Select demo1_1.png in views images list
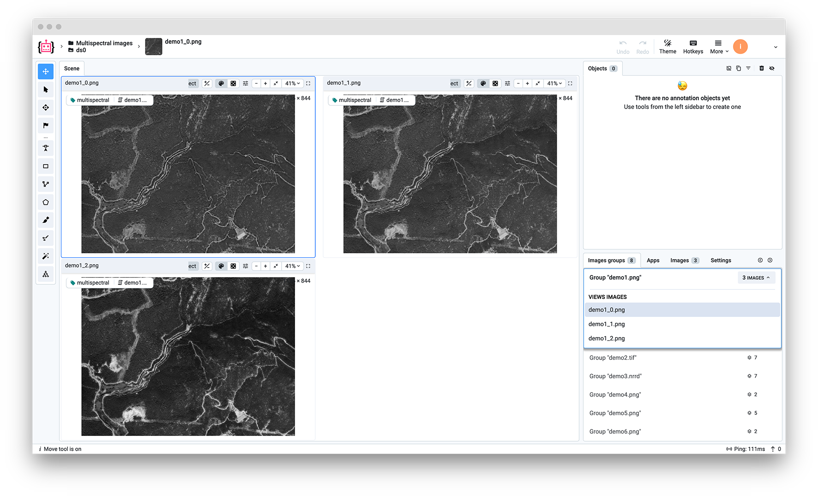 click(x=607, y=324)
